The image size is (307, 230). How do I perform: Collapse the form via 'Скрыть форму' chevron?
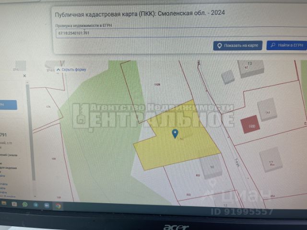58,69
